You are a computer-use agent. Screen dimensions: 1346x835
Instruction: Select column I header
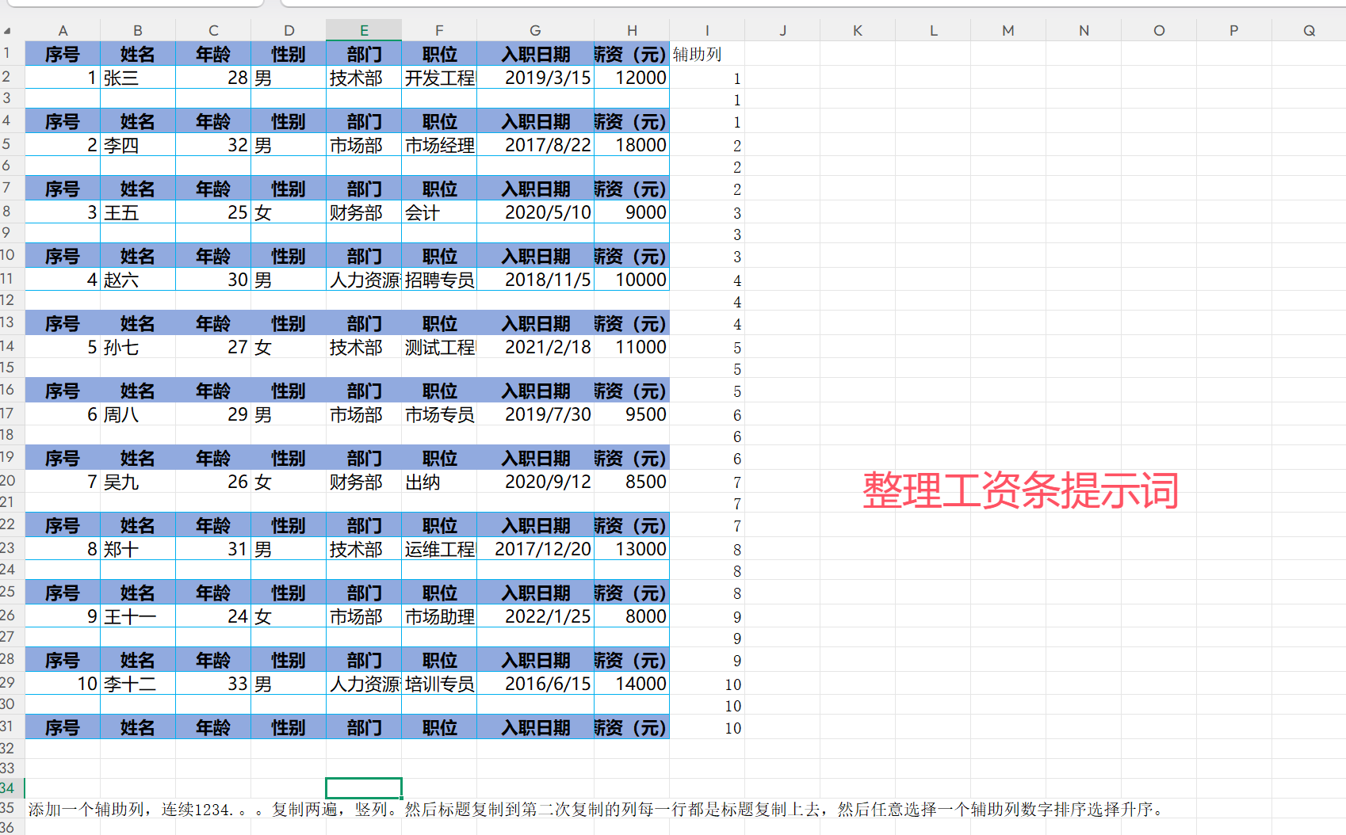pyautogui.click(x=707, y=30)
